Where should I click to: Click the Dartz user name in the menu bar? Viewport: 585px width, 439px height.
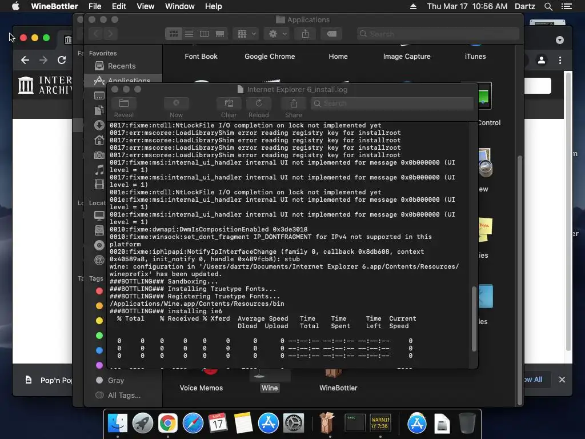tap(525, 6)
